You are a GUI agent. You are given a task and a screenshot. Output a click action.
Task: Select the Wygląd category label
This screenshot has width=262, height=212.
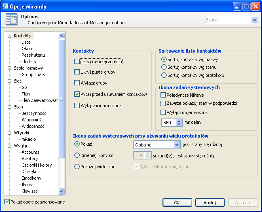coord(21,146)
